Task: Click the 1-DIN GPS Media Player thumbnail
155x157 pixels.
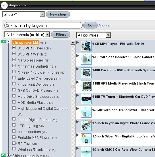Action: click(x=86, y=86)
